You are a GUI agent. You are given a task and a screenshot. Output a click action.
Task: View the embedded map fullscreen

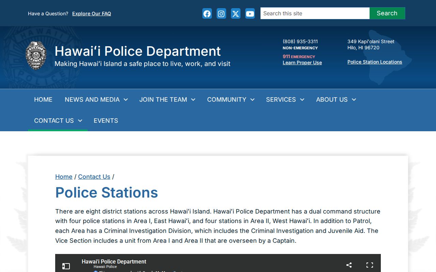click(370, 265)
